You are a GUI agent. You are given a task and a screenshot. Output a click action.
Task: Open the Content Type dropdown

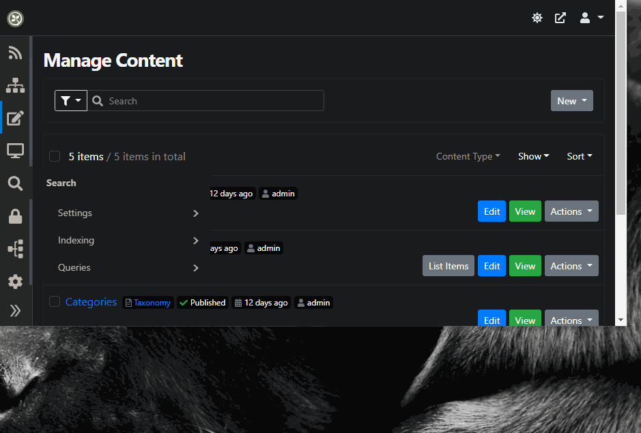click(468, 156)
